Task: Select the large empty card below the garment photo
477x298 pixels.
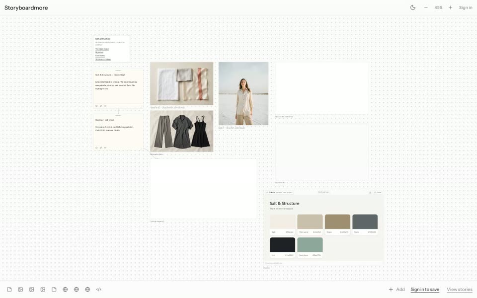Action: click(204, 189)
